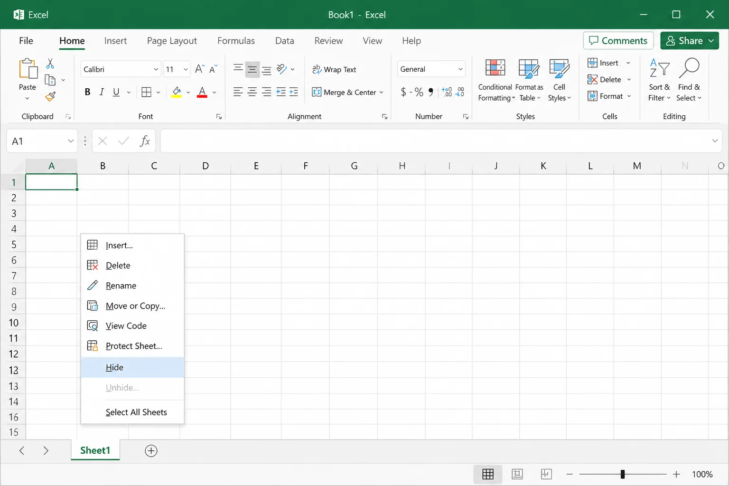
Task: Open the font name Calibri dropdown
Action: [x=156, y=69]
